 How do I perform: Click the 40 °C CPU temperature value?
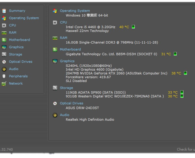[124, 27]
